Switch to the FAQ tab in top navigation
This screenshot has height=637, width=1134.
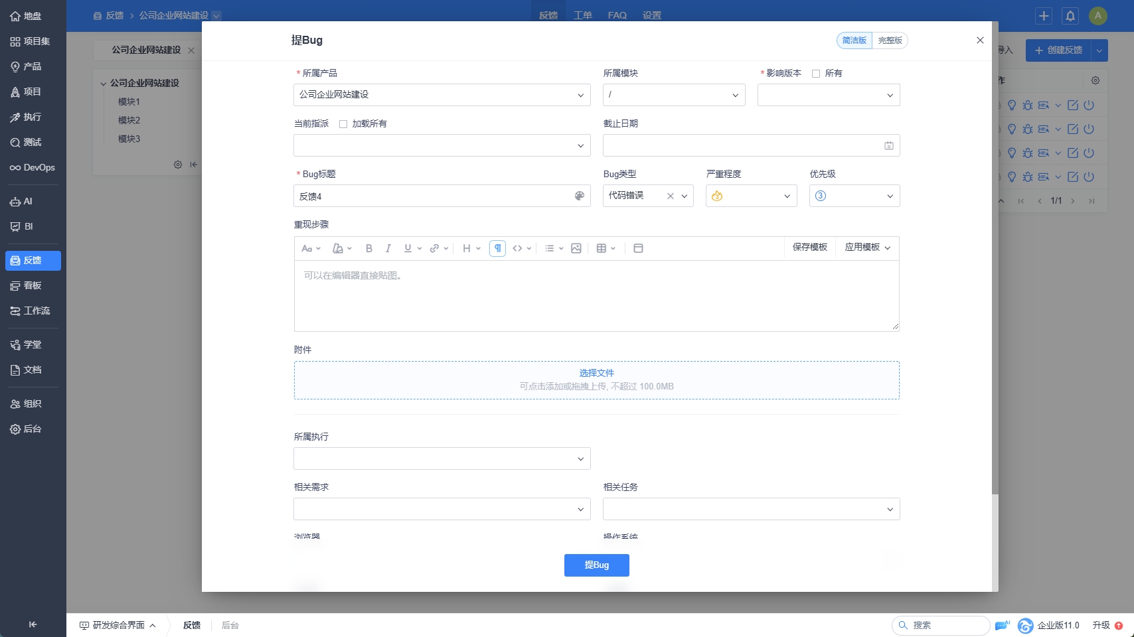click(x=617, y=15)
